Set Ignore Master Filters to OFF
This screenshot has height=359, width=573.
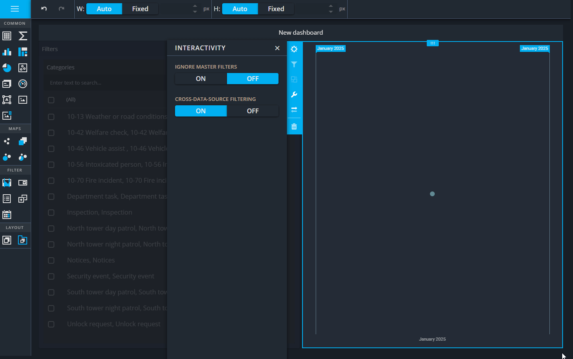[x=253, y=79]
